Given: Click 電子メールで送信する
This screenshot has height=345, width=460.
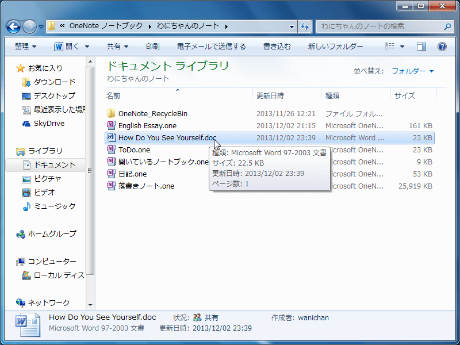Looking at the screenshot, I should pyautogui.click(x=211, y=47).
